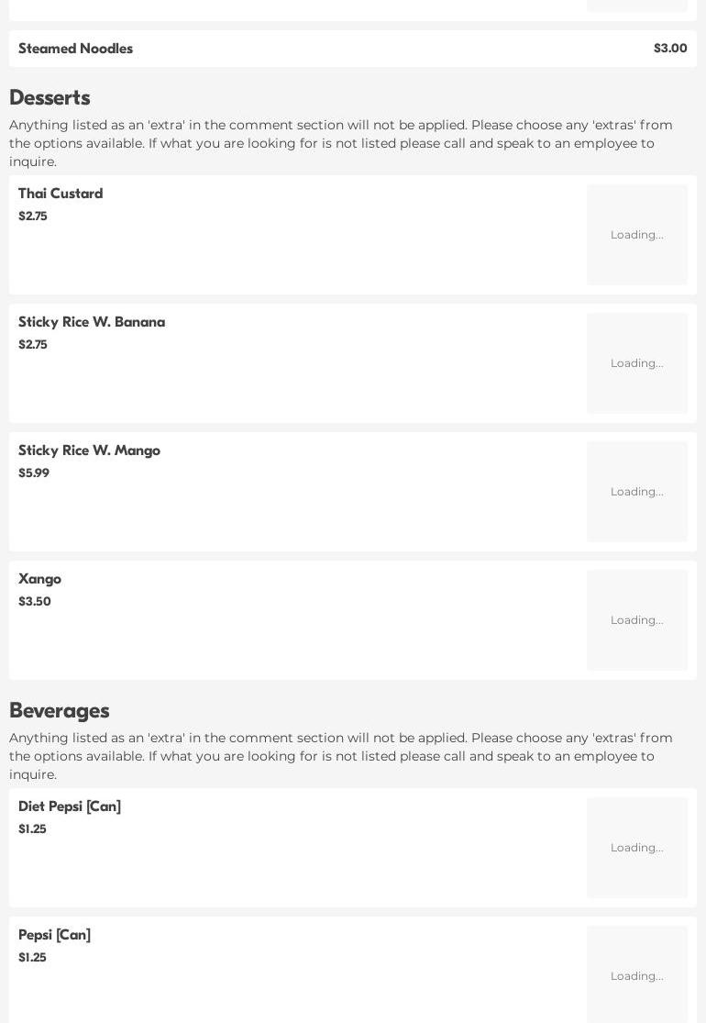Open the Diet Pepsi [Can] item
Image resolution: width=706 pixels, height=1023 pixels.
70,806
